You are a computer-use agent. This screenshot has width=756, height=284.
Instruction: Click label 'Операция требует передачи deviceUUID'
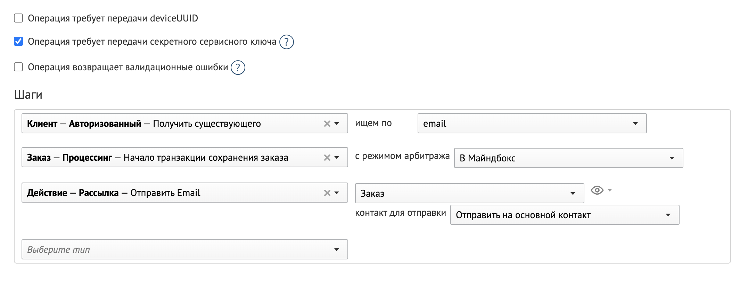(113, 18)
